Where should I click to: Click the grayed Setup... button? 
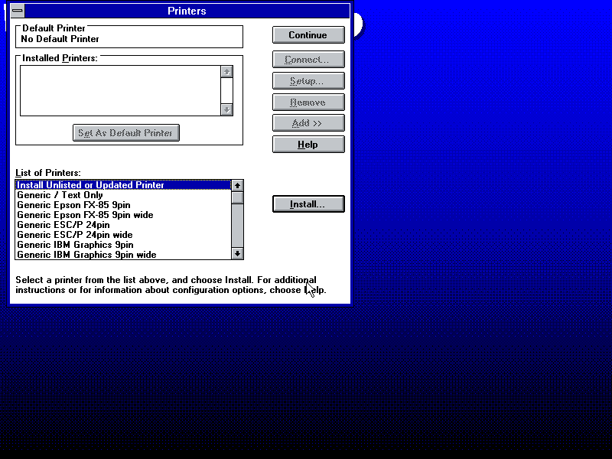pos(308,81)
